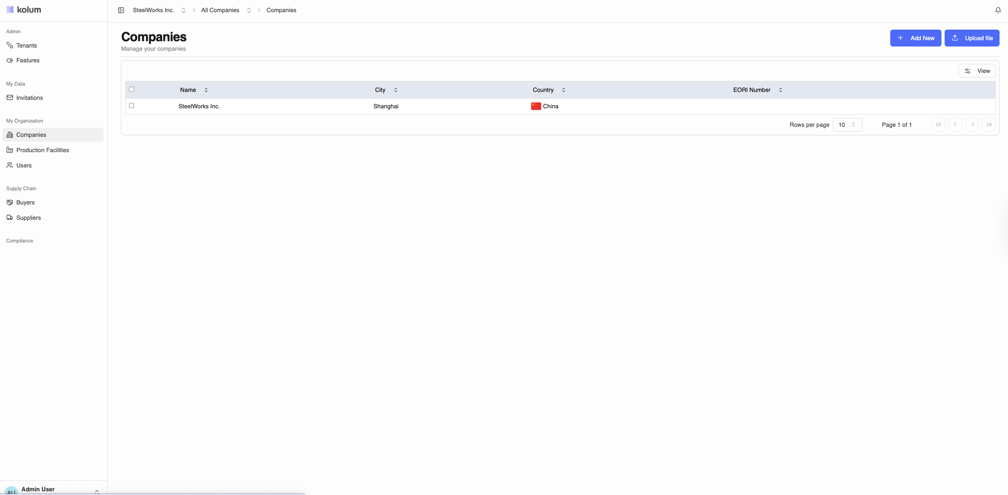Viewport: 1008px width, 495px height.
Task: Click the China flag icon
Action: (x=536, y=106)
